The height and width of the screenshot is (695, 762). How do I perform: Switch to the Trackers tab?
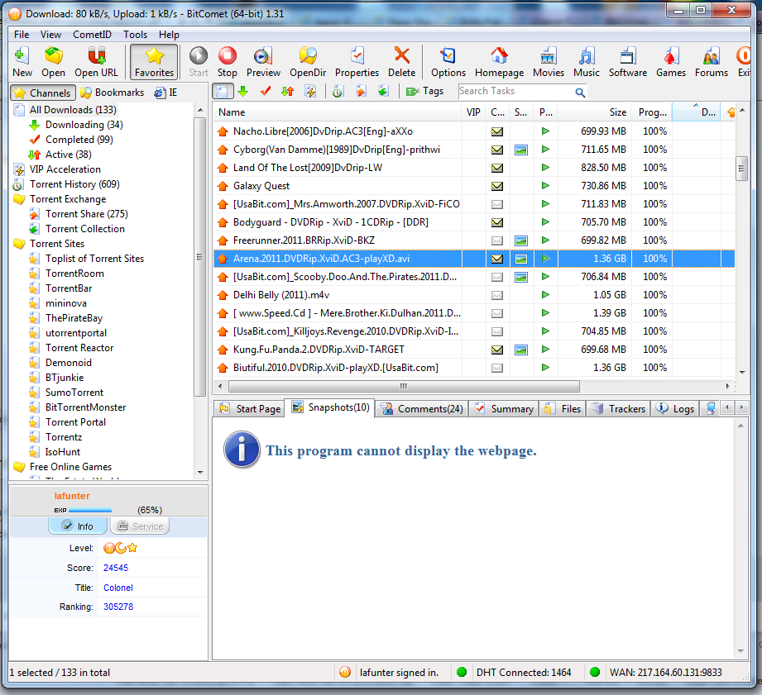click(x=618, y=409)
